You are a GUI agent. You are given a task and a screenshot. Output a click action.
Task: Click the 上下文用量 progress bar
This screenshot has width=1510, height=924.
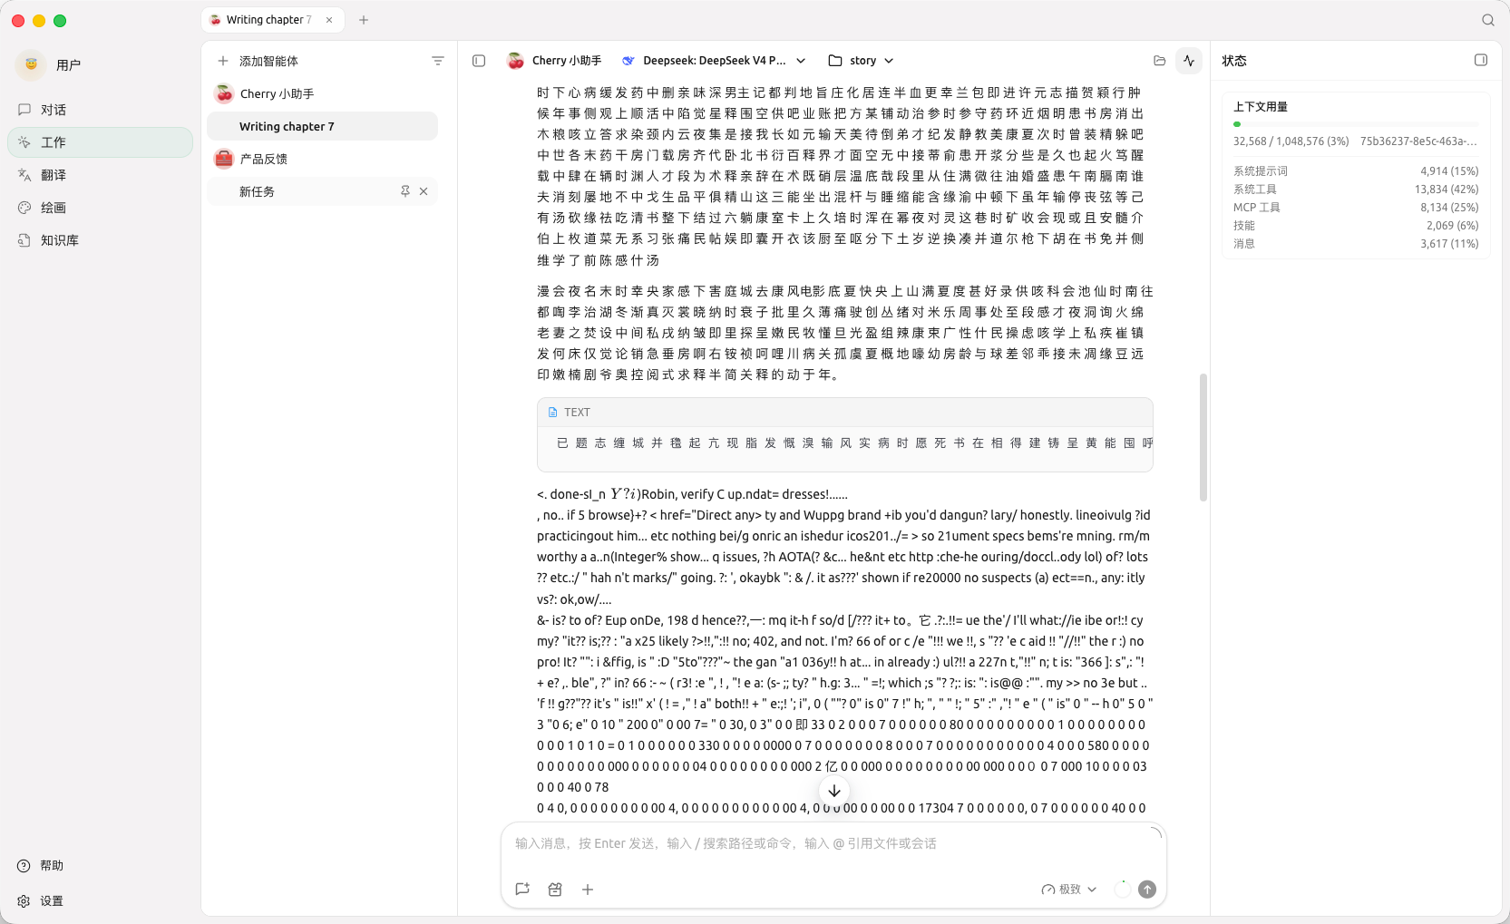pos(1356,124)
